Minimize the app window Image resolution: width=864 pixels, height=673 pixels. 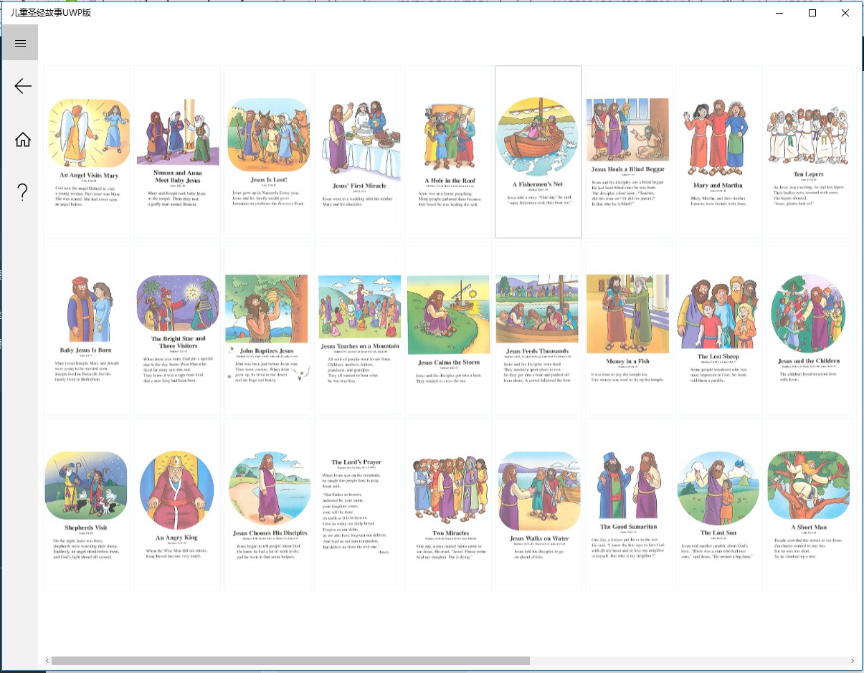pos(779,13)
